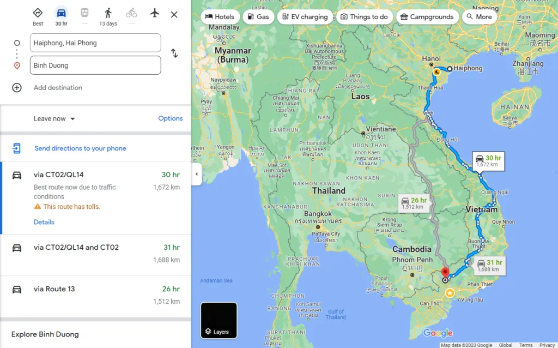The image size is (558, 348).
Task: Select the Transit mode train icon
Action: coord(84,13)
